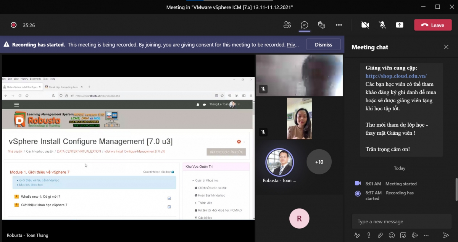Click the recording banner warning icon

pos(6,45)
